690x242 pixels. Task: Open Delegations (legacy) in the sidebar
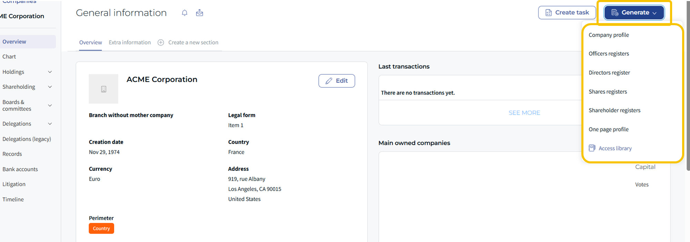pos(27,139)
